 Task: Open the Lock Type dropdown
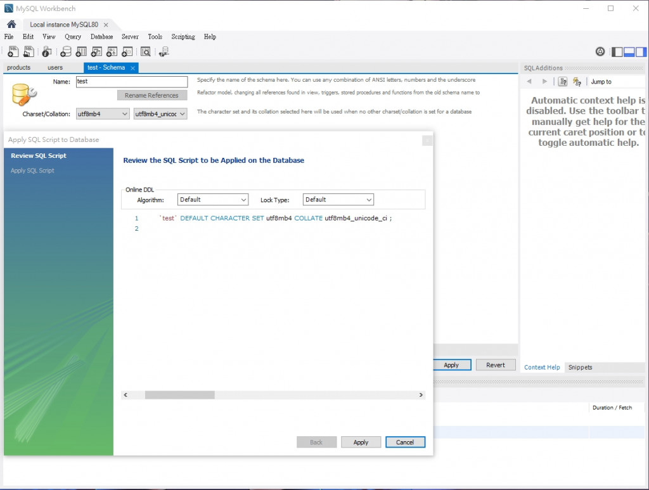[338, 200]
